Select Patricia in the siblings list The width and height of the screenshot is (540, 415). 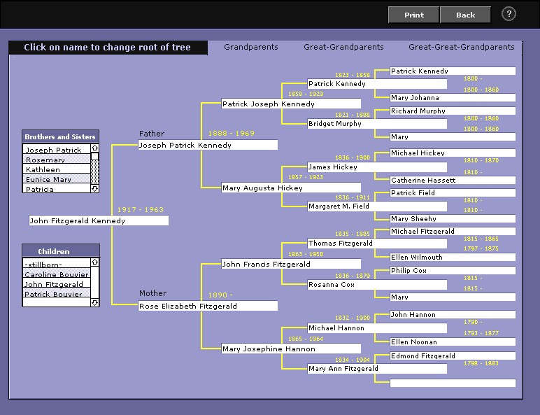point(57,188)
